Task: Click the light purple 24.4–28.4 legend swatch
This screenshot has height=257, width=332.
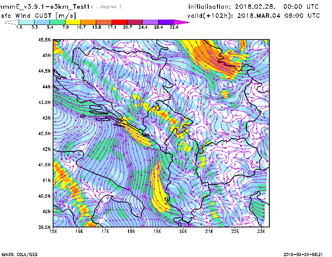Action: click(x=150, y=22)
